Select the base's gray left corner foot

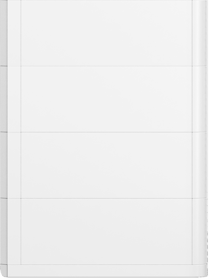click(x=4, y=271)
